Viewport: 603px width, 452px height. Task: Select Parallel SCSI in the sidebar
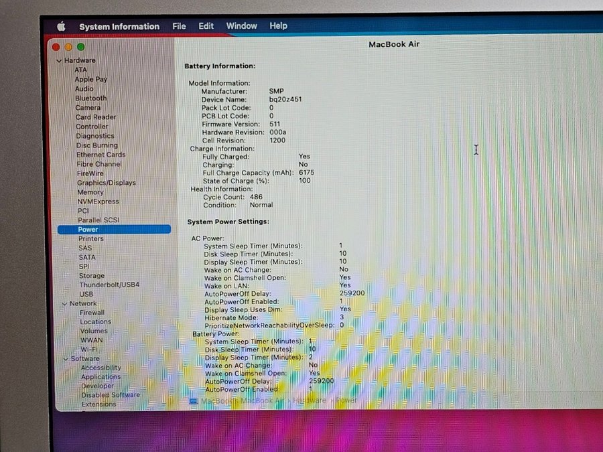point(99,220)
